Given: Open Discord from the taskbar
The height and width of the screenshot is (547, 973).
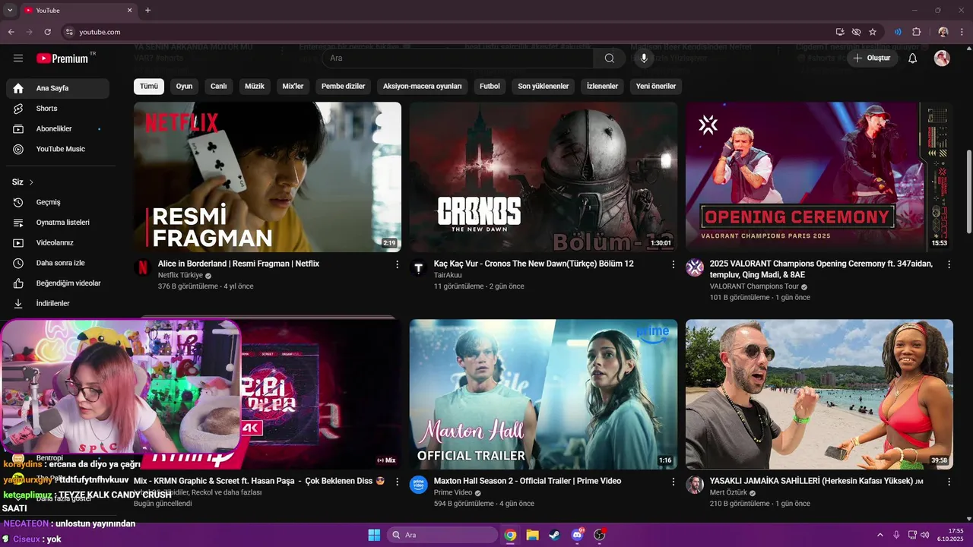Looking at the screenshot, I should 577,535.
